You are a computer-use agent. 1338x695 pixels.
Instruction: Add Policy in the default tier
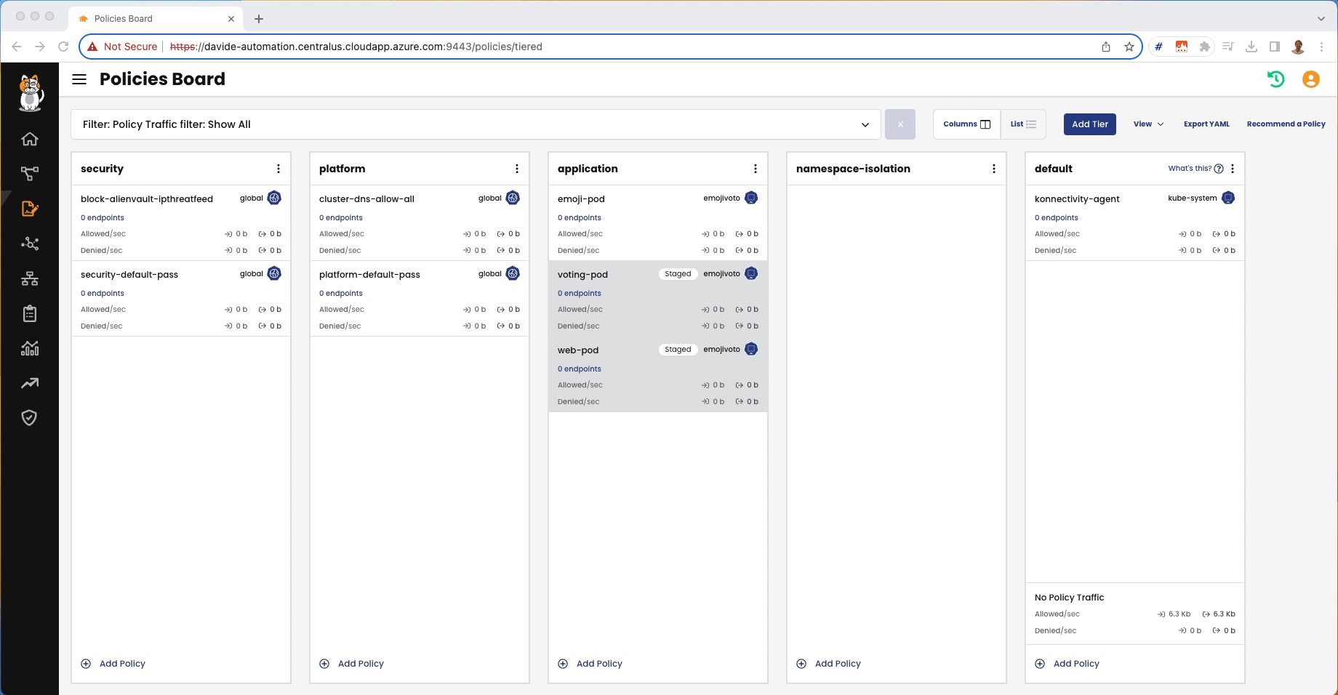click(x=1067, y=664)
